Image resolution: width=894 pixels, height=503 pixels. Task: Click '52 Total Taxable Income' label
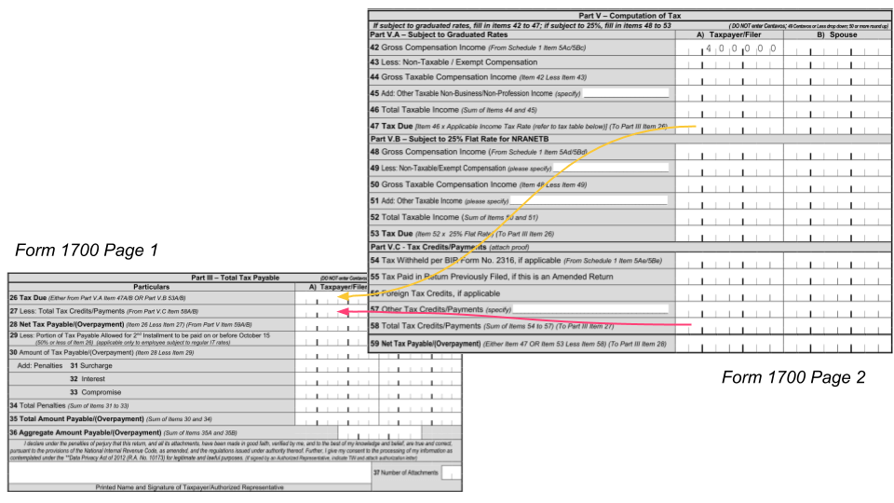[454, 217]
